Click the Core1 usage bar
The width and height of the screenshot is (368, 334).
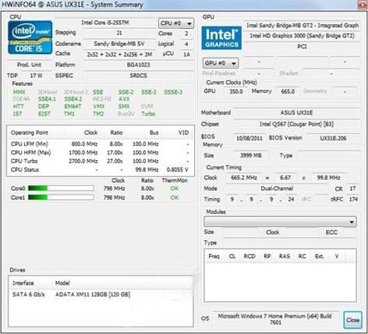pos(61,197)
